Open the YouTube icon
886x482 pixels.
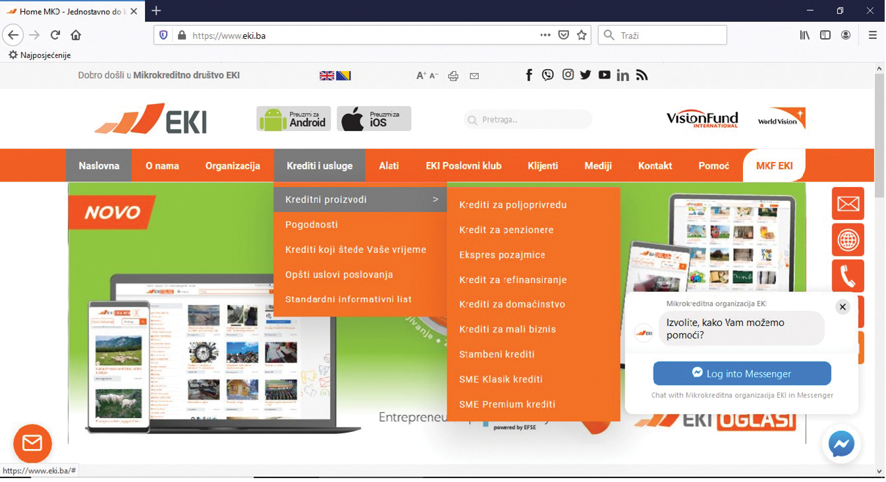coord(604,75)
